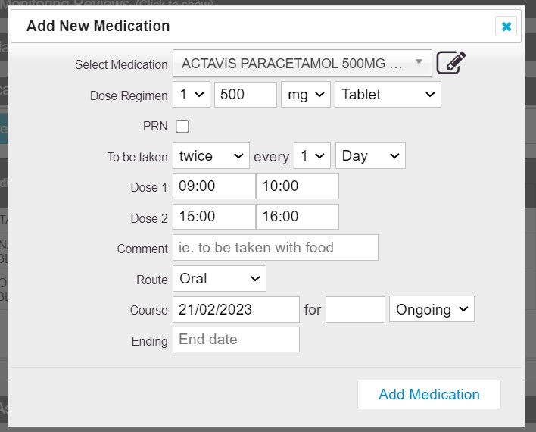The width and height of the screenshot is (536, 432).
Task: Click the edit medication pencil icon
Action: (x=451, y=63)
